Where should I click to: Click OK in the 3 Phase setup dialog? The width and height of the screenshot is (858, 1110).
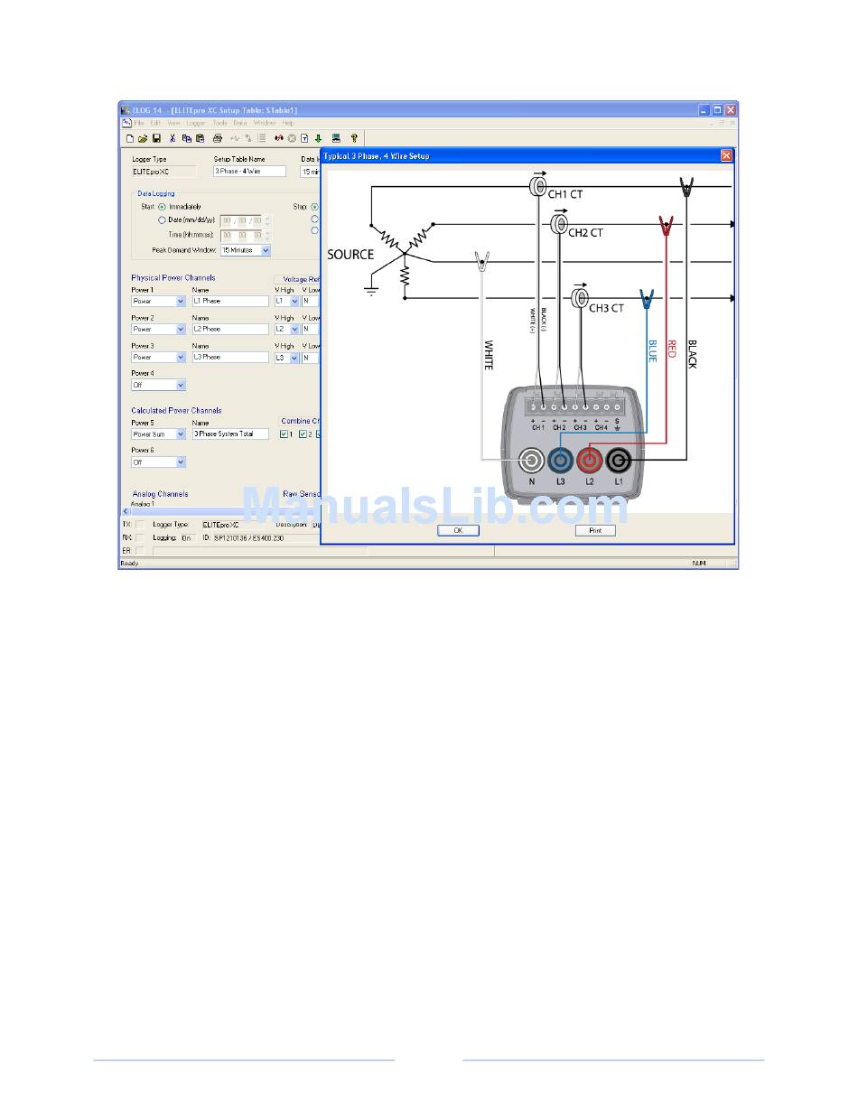(458, 530)
